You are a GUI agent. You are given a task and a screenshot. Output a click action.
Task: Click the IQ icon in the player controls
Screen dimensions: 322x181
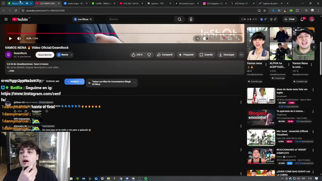pyautogui.click(x=197, y=38)
